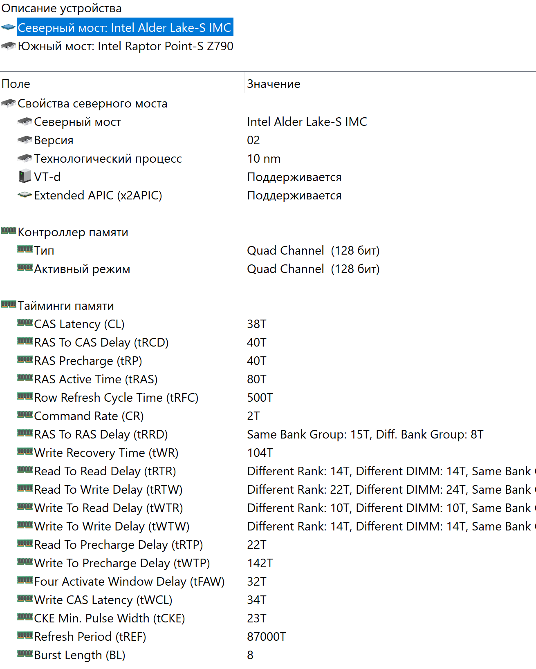Click the Значение column header
This screenshot has height=669, width=536.
[274, 84]
